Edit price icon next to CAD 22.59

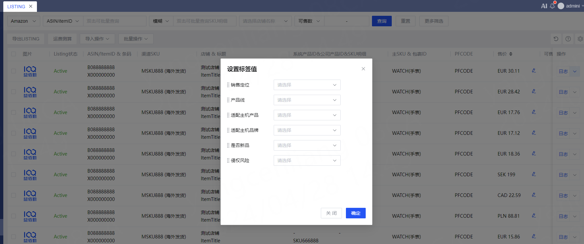(x=534, y=195)
